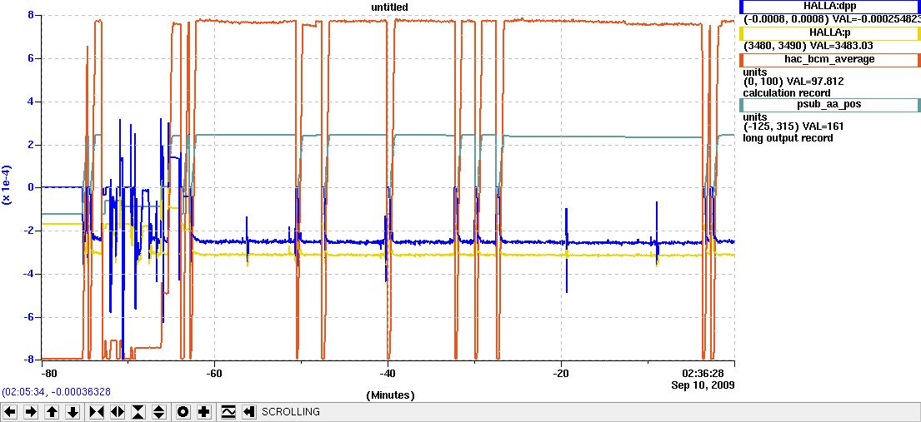Click the '(x 1e-4)' y-axis label
The width and height of the screenshot is (921, 422).
point(7,184)
